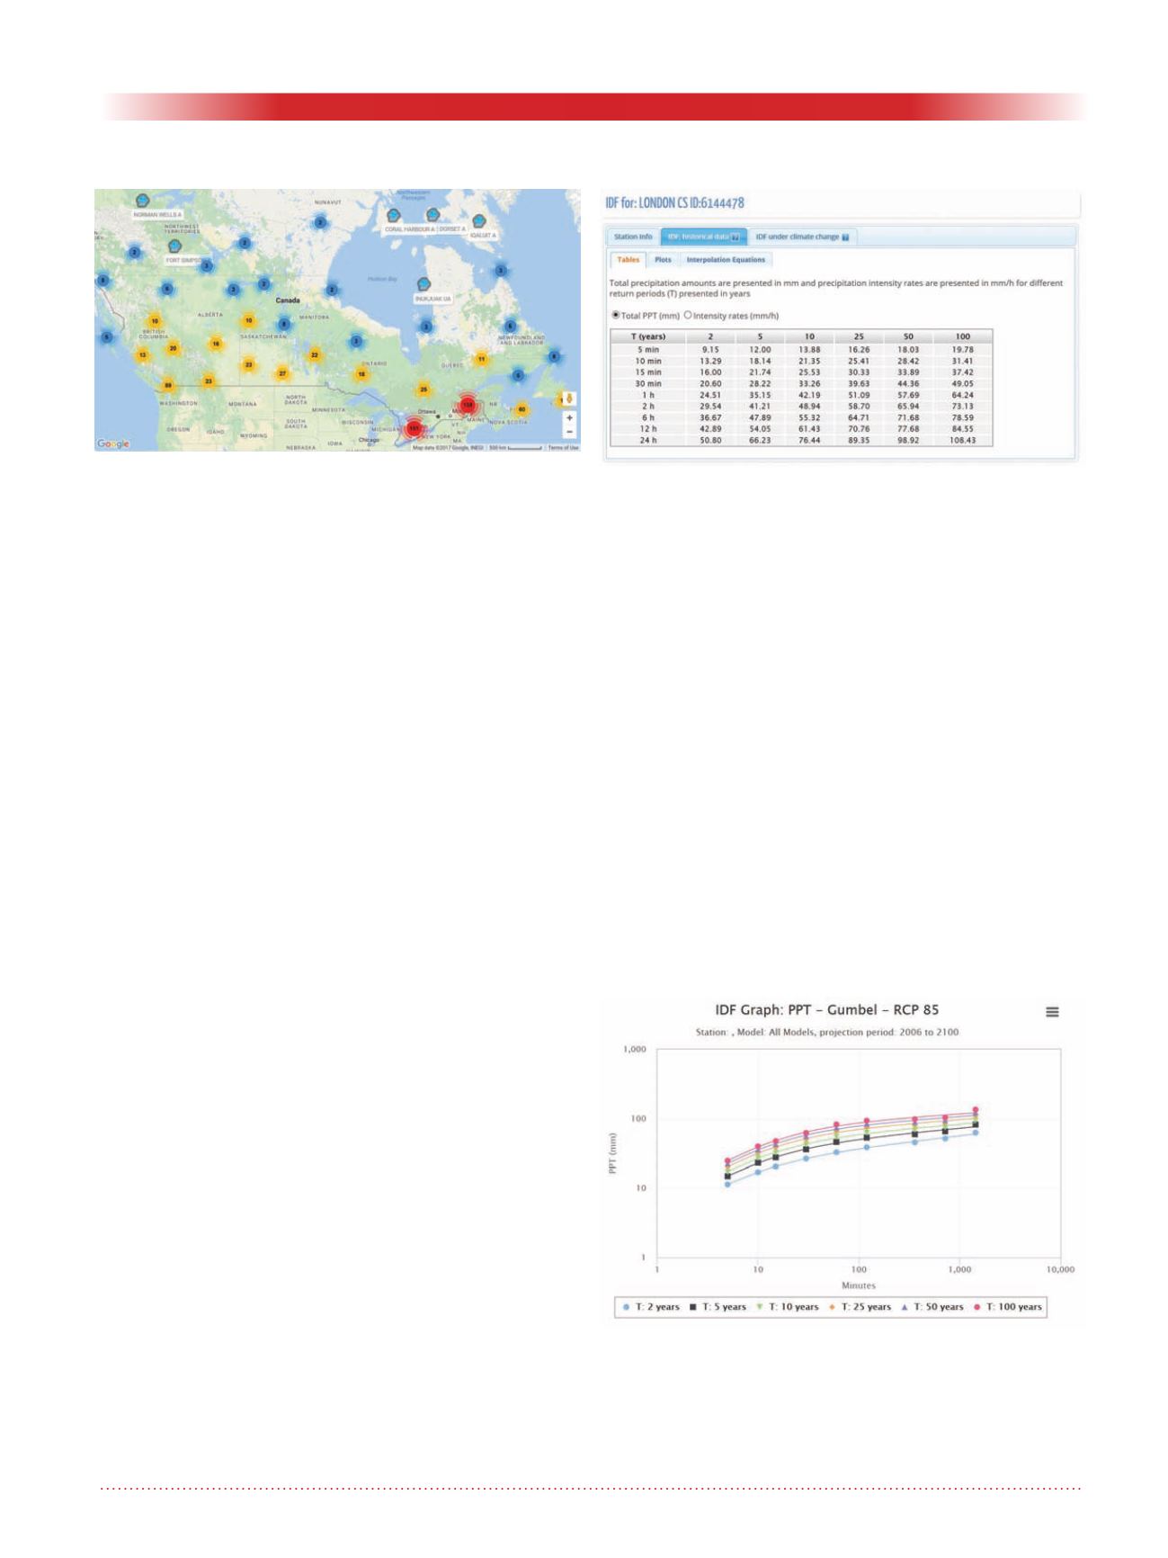The height and width of the screenshot is (1558, 1168).
Task: Select the Intensity rates (mm/h) radio button
Action: coord(688,315)
